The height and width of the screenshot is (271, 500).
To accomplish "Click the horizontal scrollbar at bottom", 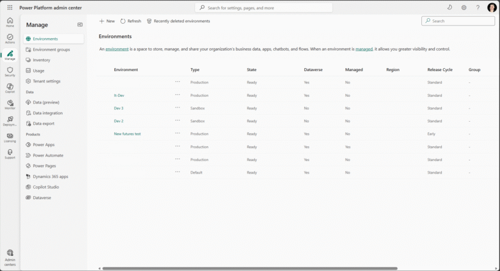I will [250, 269].
